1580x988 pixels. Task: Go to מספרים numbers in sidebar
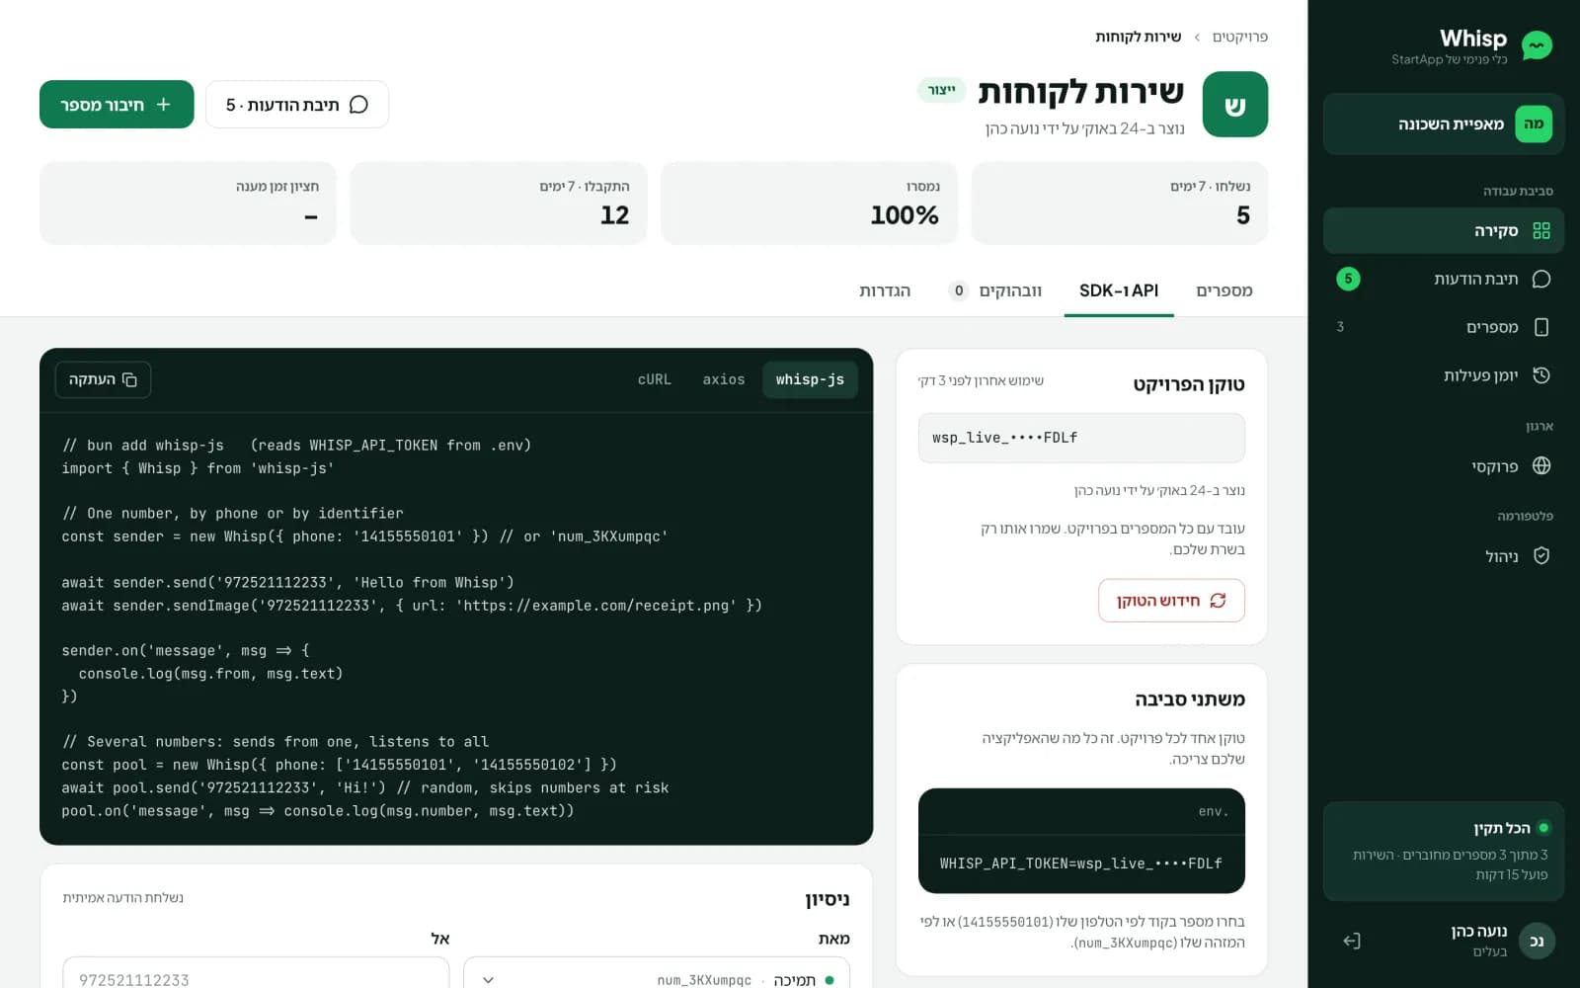(1443, 327)
